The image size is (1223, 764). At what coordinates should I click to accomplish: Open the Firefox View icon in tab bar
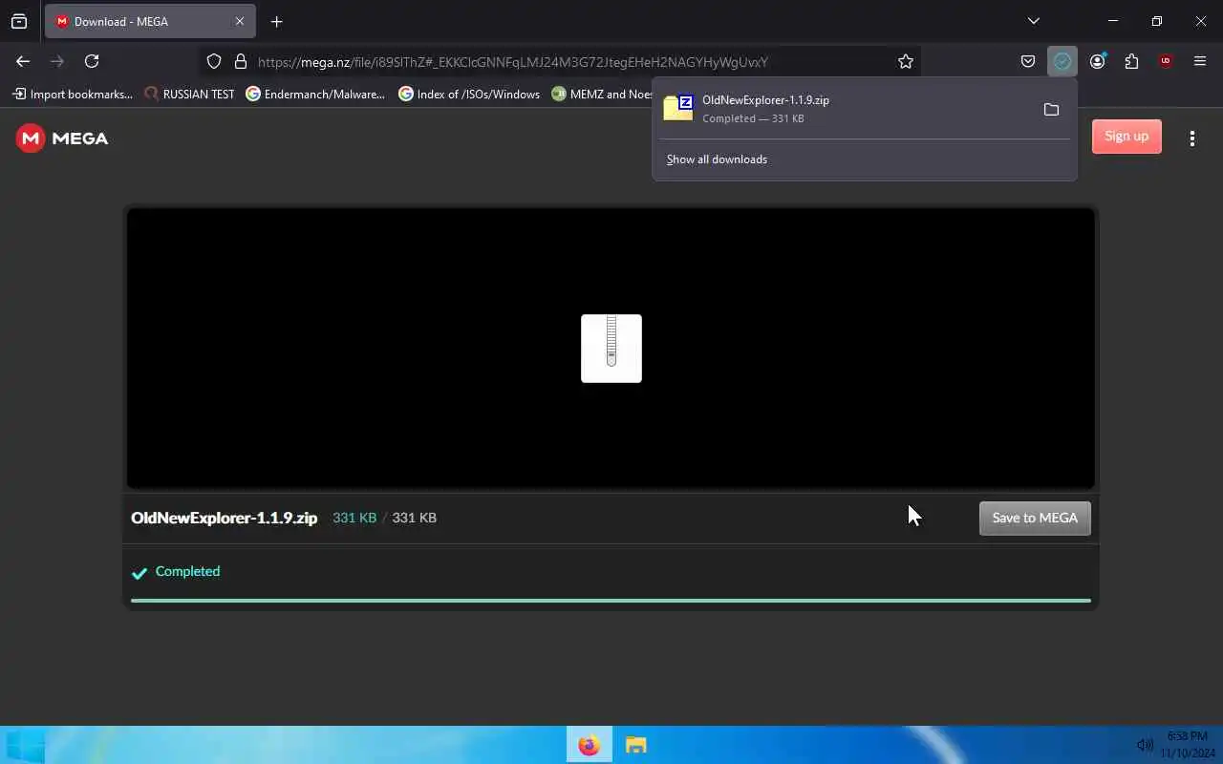click(19, 21)
